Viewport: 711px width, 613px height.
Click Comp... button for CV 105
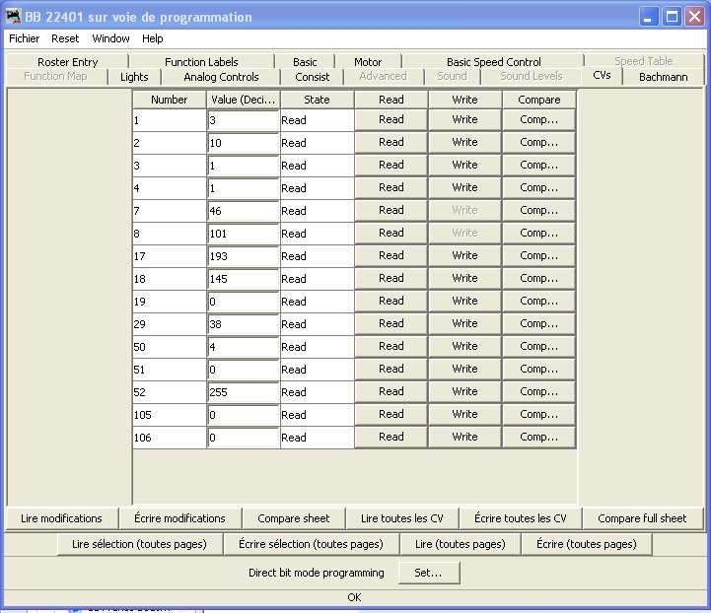(538, 414)
